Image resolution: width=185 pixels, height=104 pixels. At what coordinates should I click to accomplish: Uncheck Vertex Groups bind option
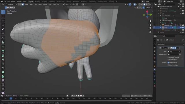coord(168,63)
